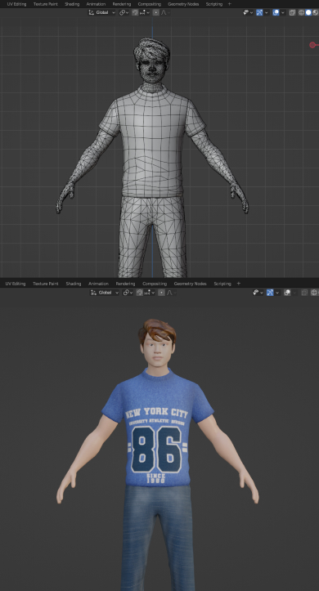The width and height of the screenshot is (319, 591).
Task: Open object visibility dropdown in textured viewport
Action: click(258, 293)
